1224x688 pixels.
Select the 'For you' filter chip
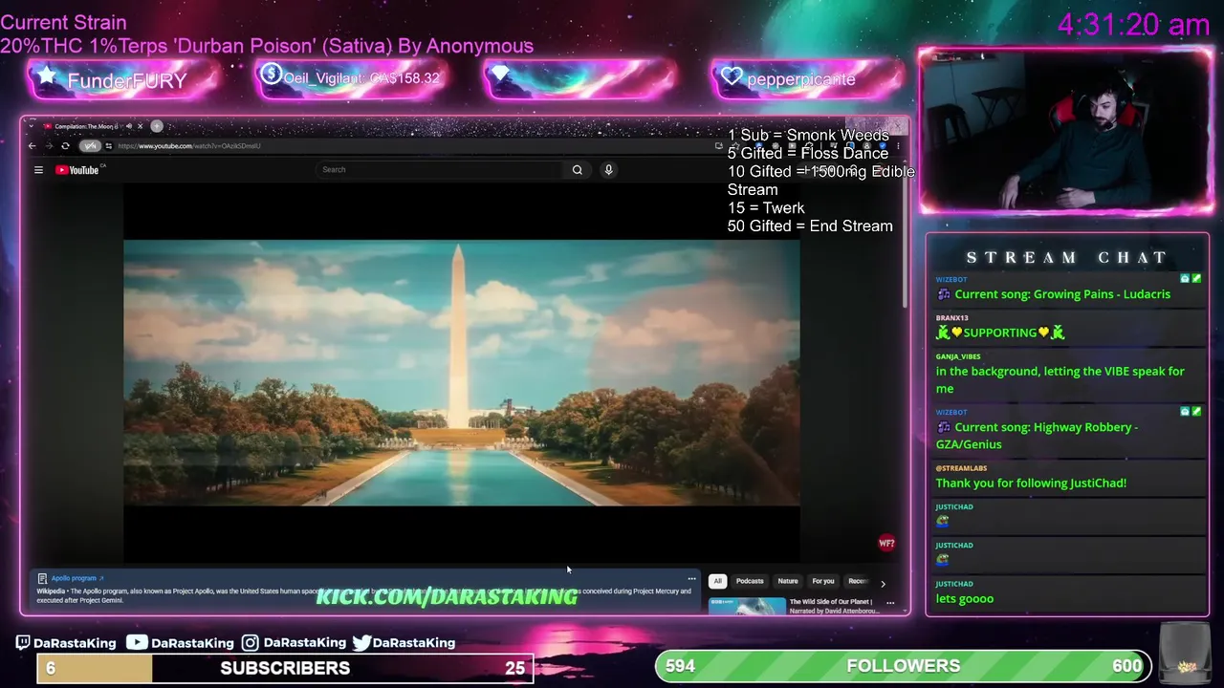tap(823, 581)
